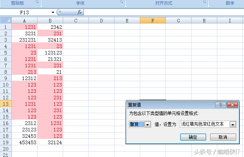The image size is (244, 157).
Task: Select row 19 header
Action: click(6, 142)
